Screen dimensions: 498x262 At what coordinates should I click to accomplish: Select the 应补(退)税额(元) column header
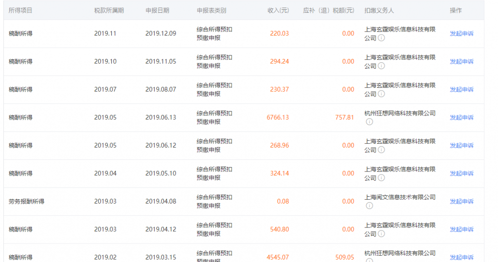tap(328, 11)
